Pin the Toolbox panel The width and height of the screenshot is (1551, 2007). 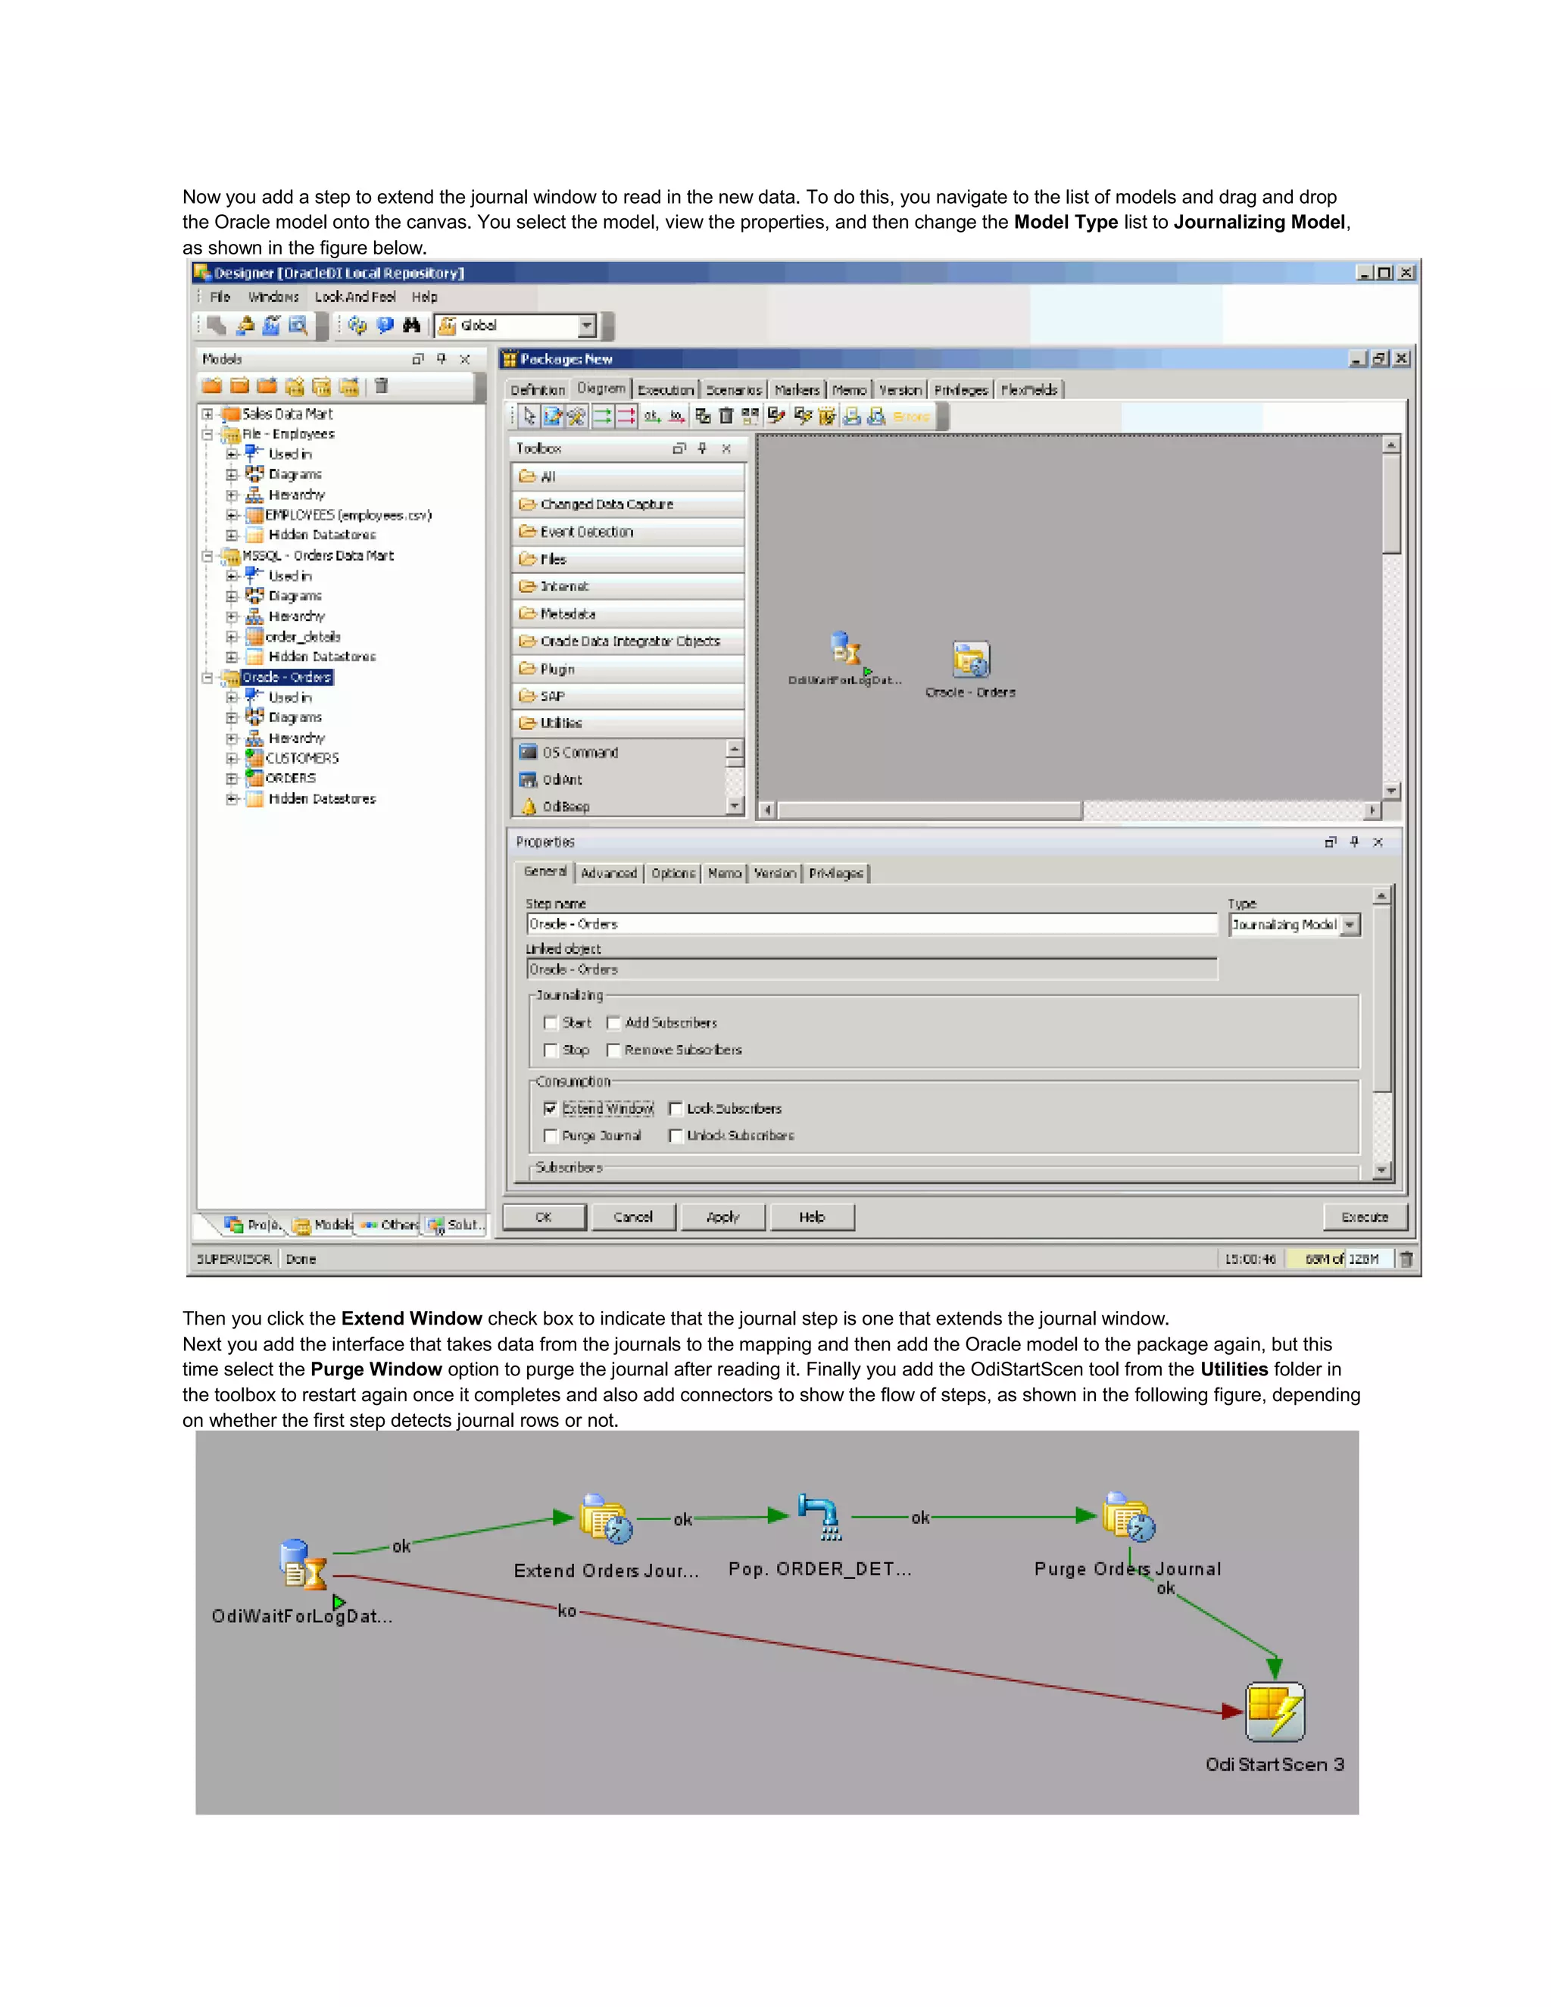pyautogui.click(x=702, y=448)
